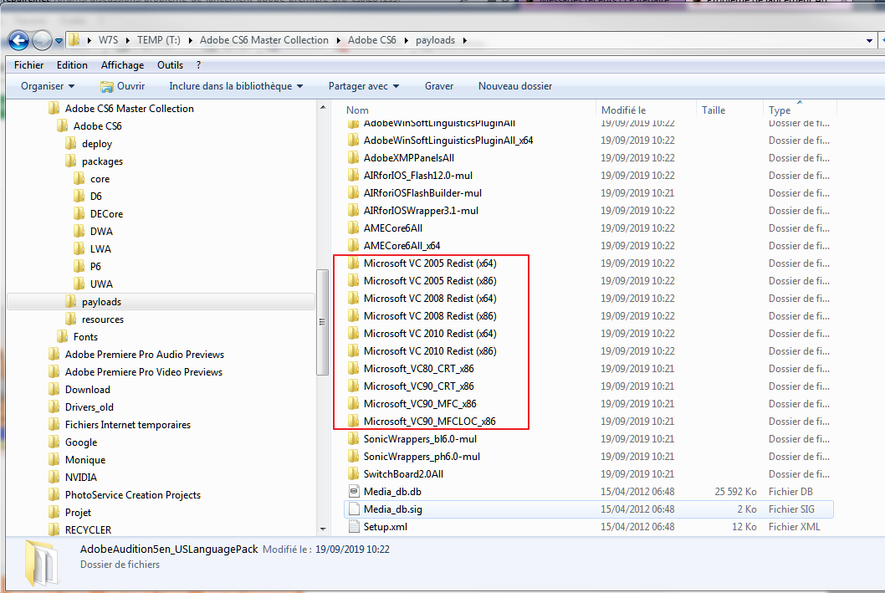Select the packages folder in tree
Viewport: 885px width, 593px height.
click(102, 161)
